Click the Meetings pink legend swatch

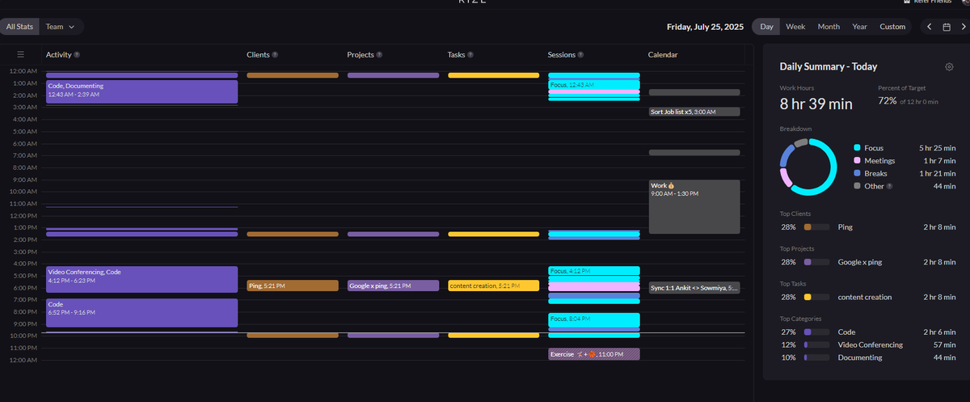pos(857,161)
